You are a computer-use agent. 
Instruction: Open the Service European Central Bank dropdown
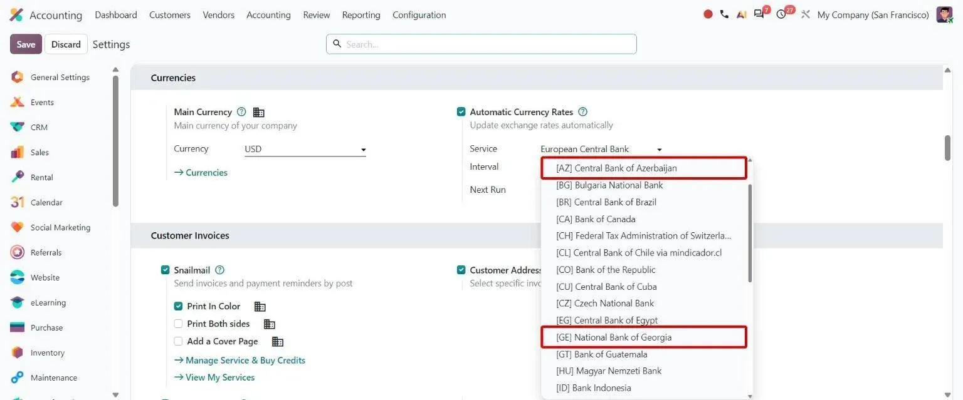tap(601, 150)
